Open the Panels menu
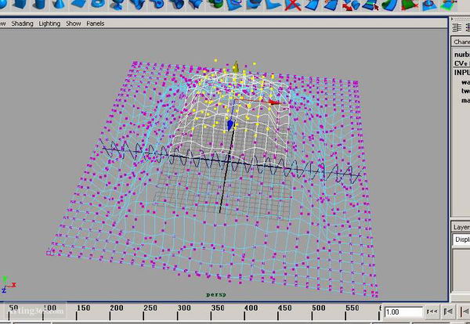470x324 pixels. 96,23
